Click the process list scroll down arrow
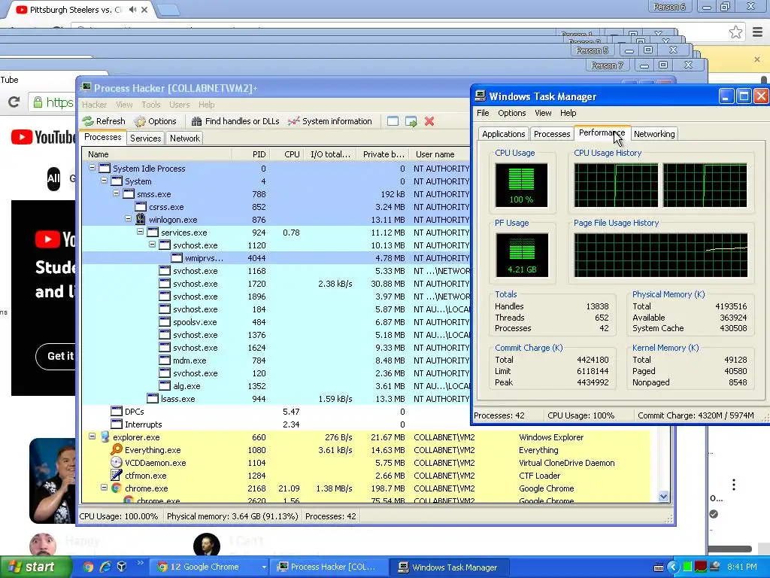Screen dimensions: 770x578 coord(663,497)
